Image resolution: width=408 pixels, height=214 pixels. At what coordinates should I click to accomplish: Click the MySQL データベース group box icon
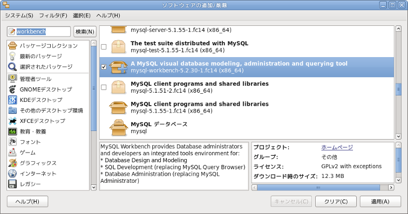118,128
